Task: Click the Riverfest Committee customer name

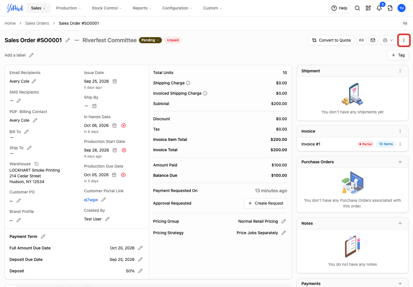Action: point(110,40)
